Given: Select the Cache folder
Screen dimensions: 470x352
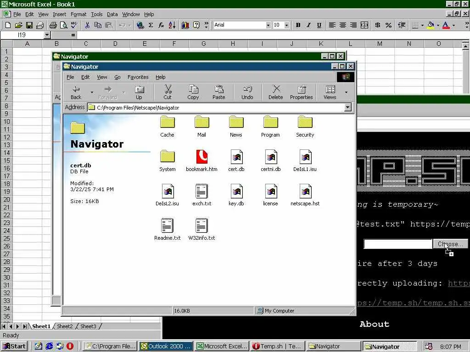Looking at the screenshot, I should click(167, 126).
